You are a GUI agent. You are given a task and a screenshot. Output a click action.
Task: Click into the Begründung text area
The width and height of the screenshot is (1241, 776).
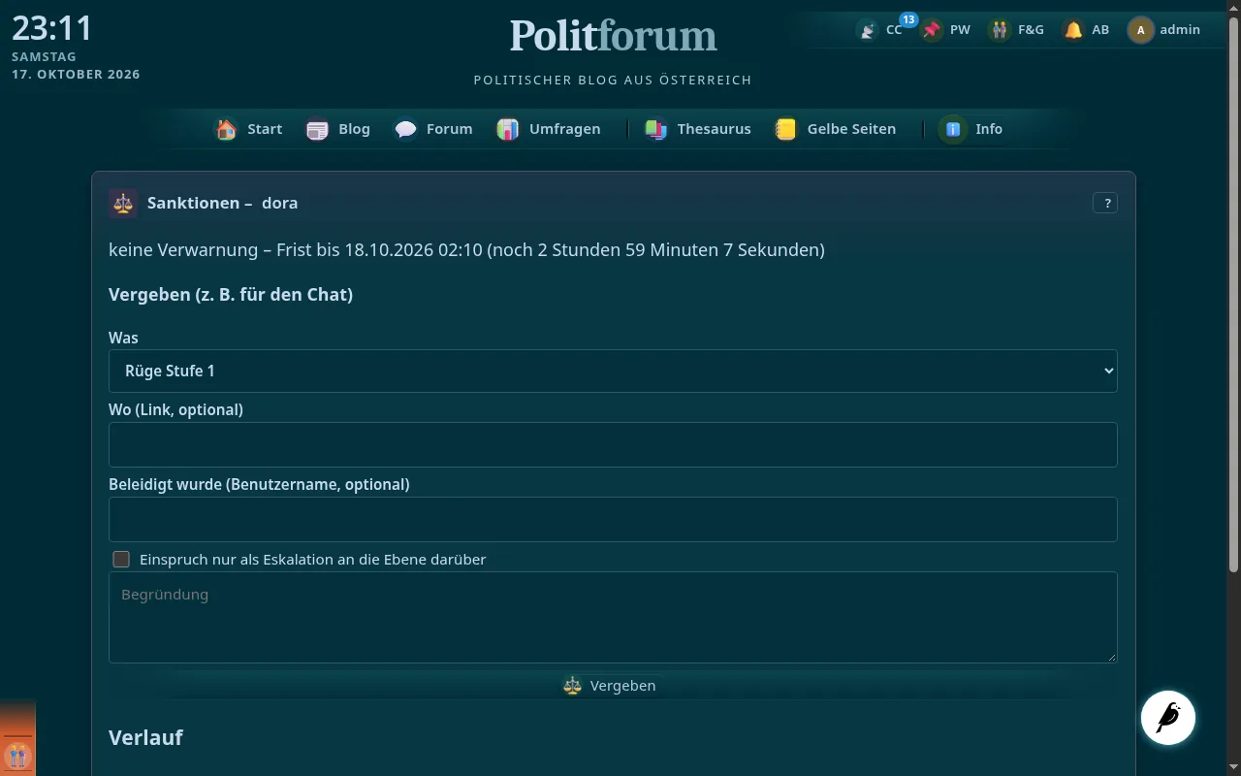click(613, 617)
